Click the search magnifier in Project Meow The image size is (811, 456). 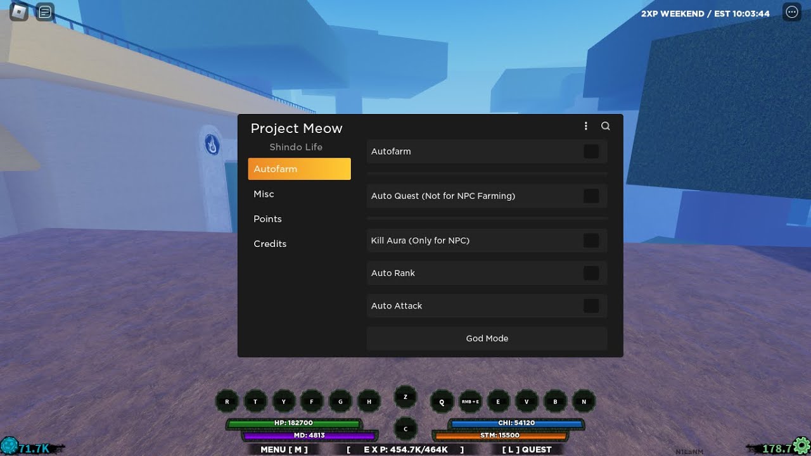tap(606, 126)
